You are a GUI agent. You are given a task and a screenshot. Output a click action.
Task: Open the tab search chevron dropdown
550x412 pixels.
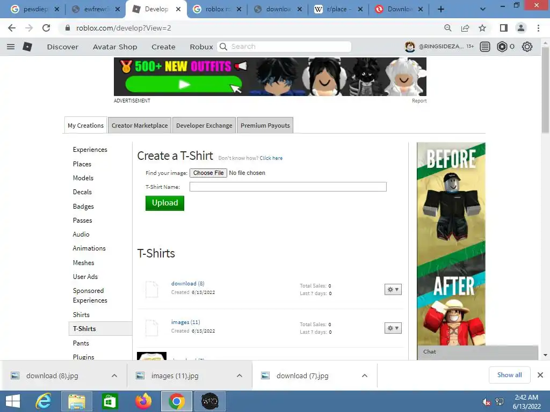pyautogui.click(x=483, y=10)
